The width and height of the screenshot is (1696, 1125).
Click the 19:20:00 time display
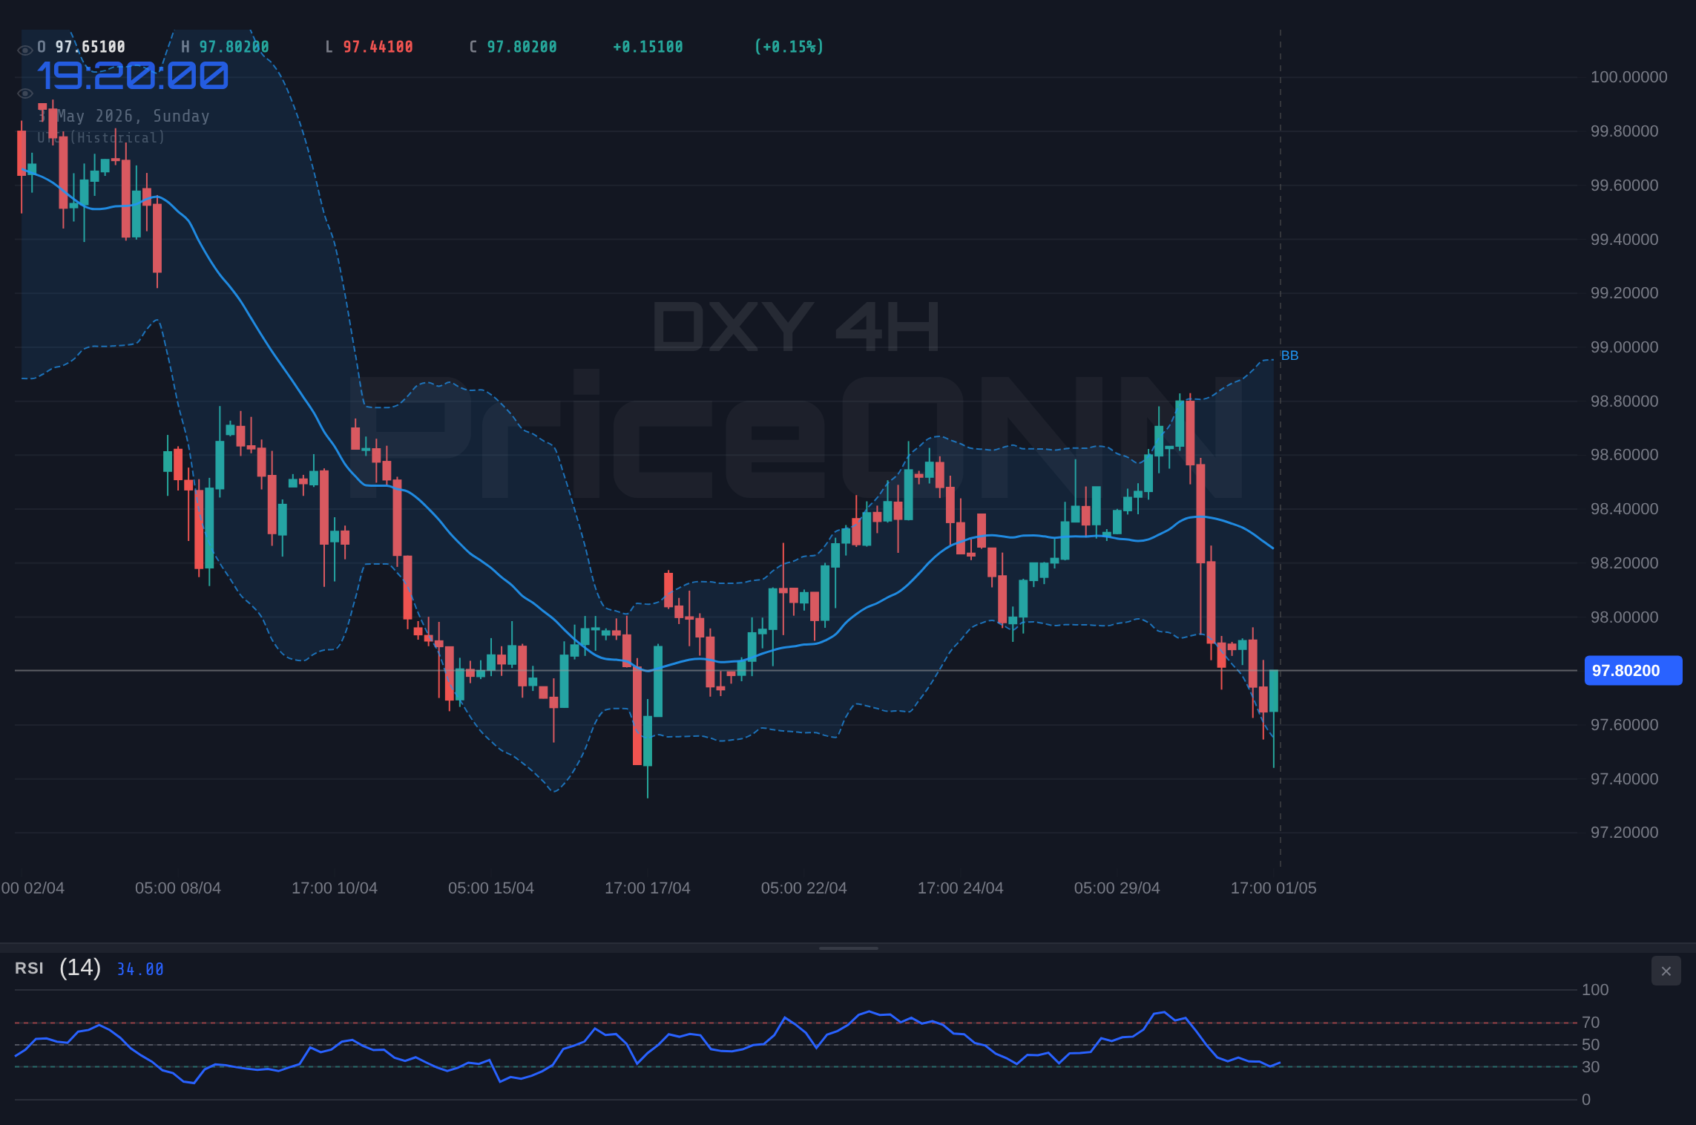pos(133,76)
